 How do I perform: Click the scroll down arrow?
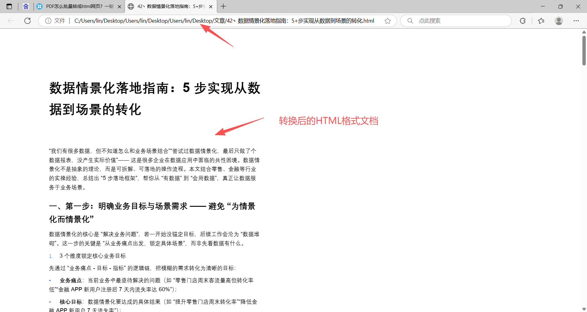pyautogui.click(x=583, y=309)
